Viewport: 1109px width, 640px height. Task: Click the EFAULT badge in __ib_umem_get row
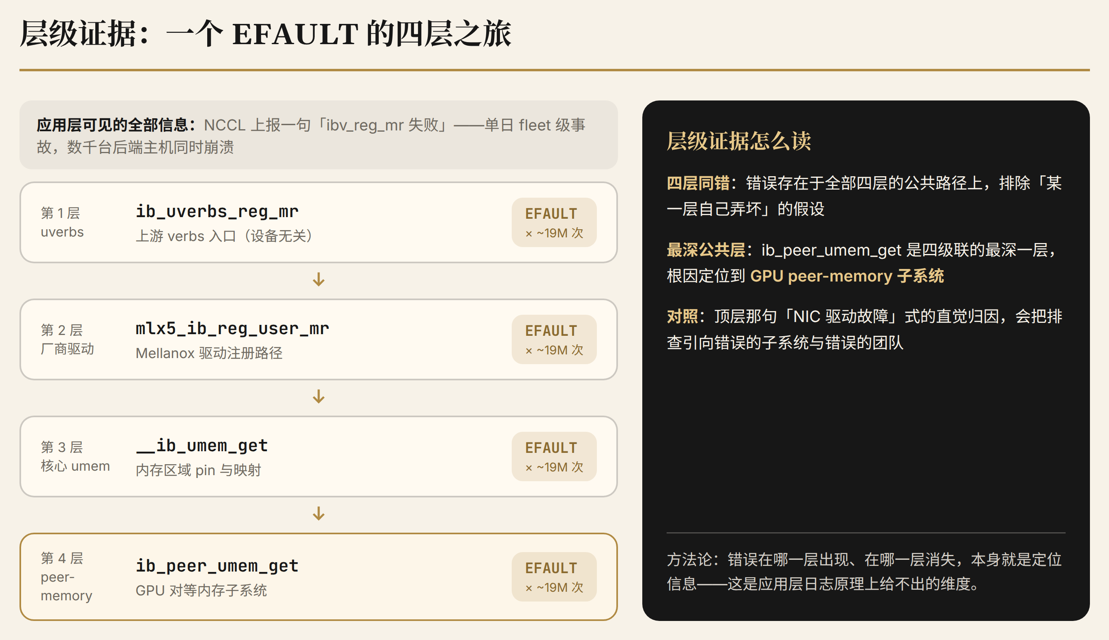point(554,456)
